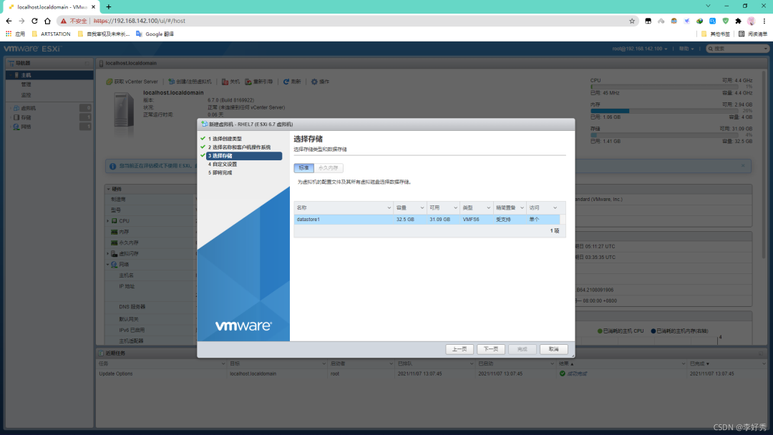Open the 精简置备 column dropdown arrow
The width and height of the screenshot is (773, 435).
(x=522, y=208)
